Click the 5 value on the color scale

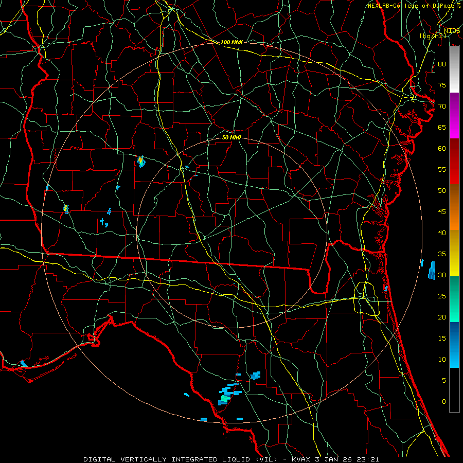point(443,381)
